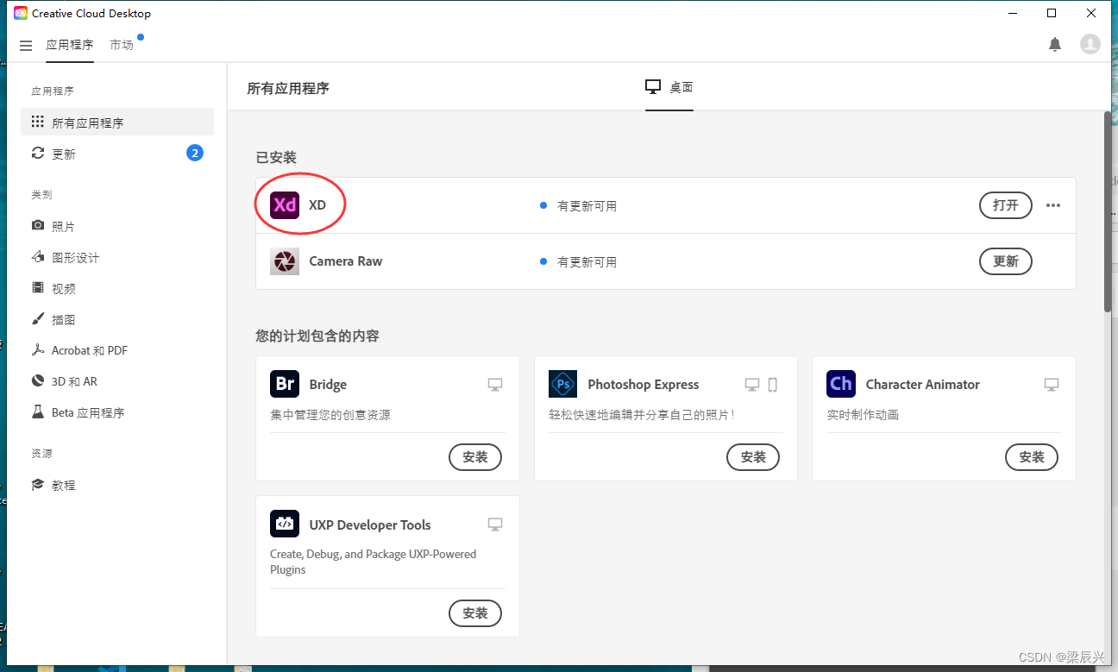Install Bridge with its 安装 button

475,457
